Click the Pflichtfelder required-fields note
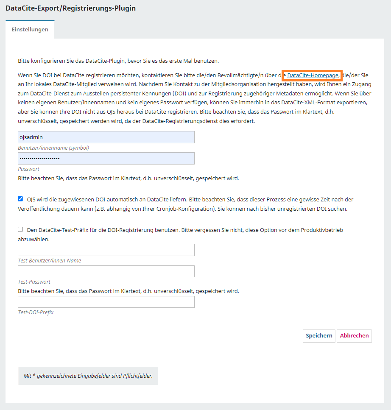 point(88,376)
